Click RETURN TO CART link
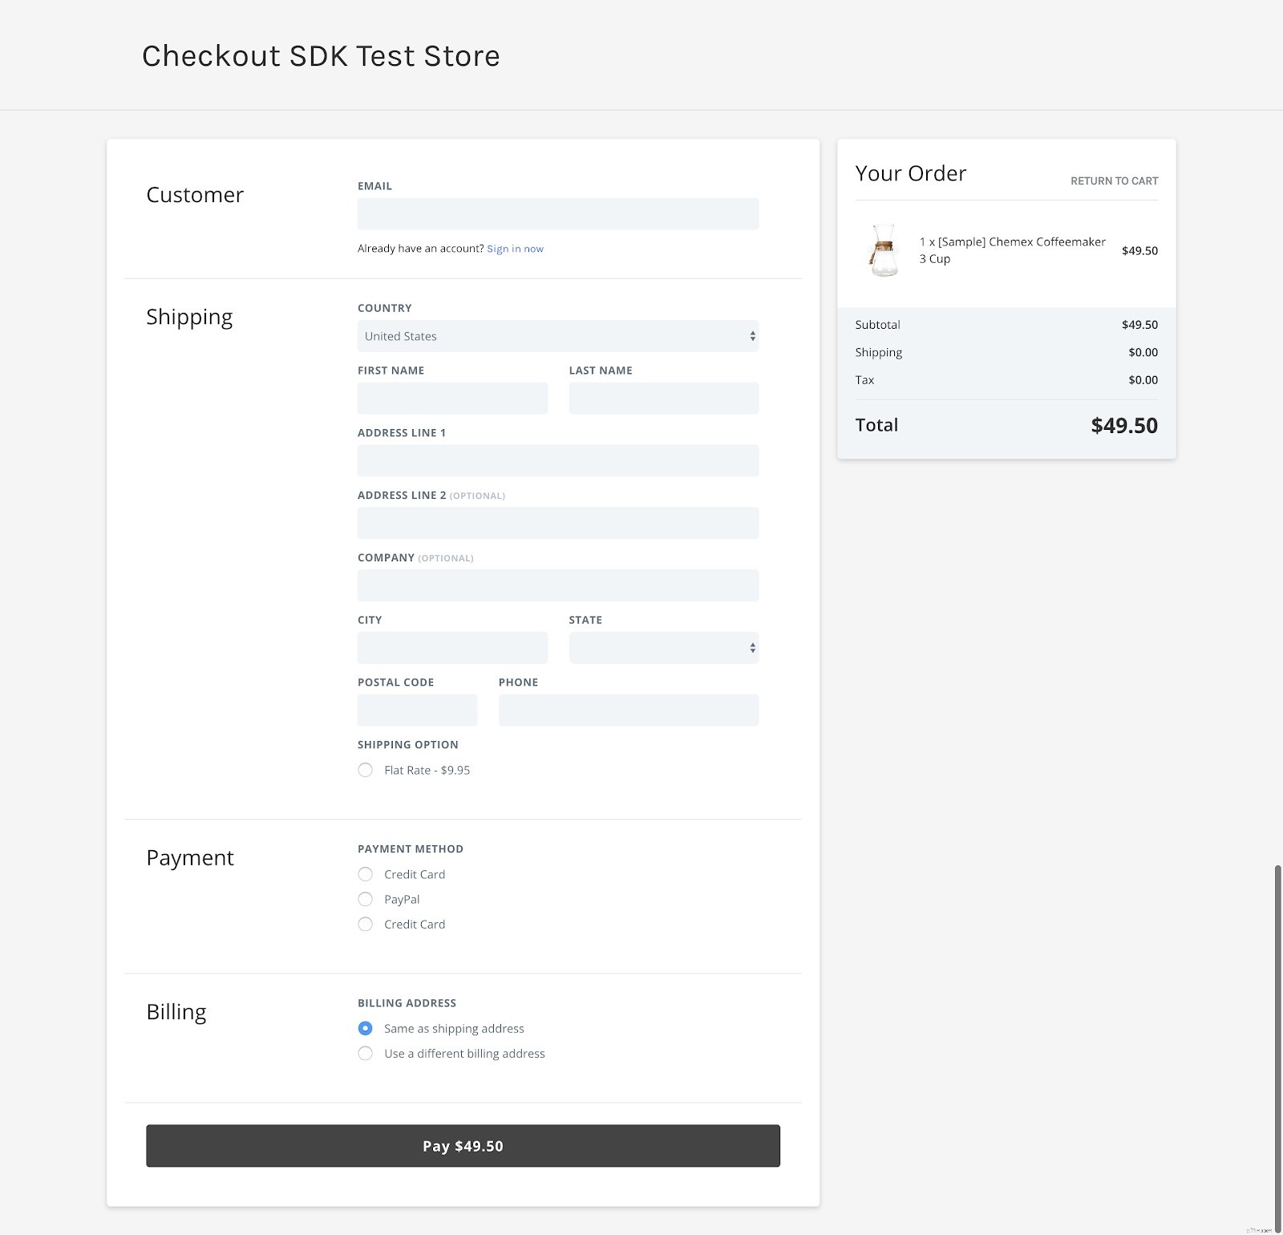Screen dimensions: 1283x1235 point(1113,180)
